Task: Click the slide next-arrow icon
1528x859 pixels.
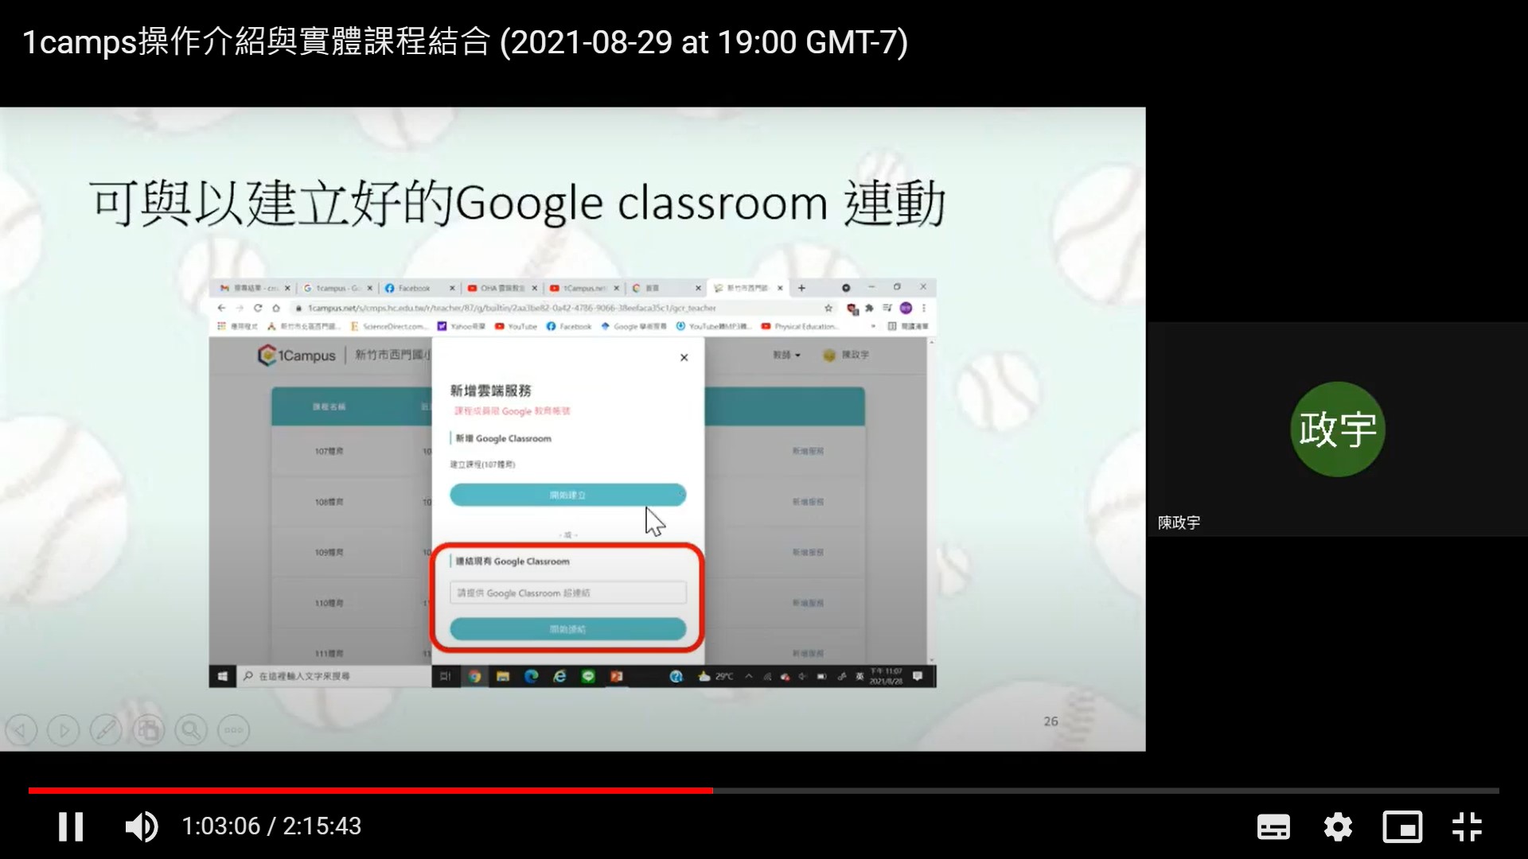Action: coord(64,730)
